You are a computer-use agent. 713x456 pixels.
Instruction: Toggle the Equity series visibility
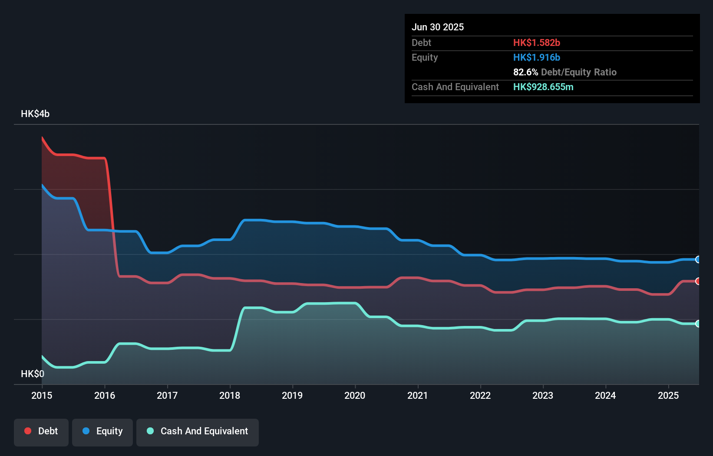click(x=102, y=432)
